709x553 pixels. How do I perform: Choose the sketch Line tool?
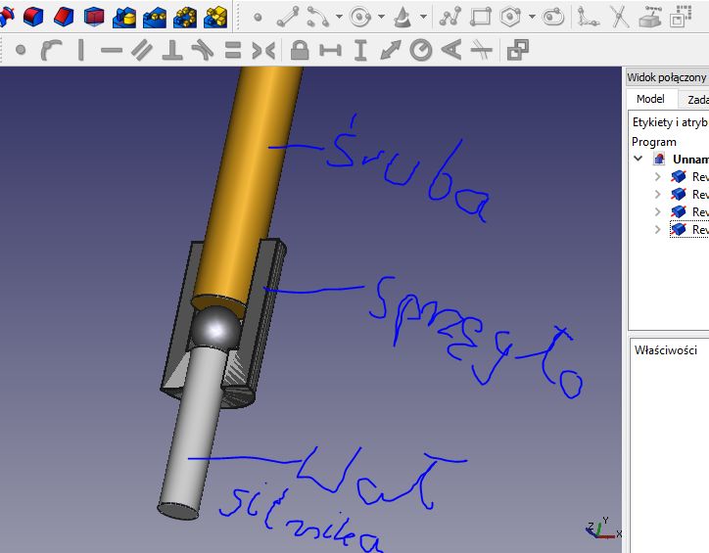[288, 18]
